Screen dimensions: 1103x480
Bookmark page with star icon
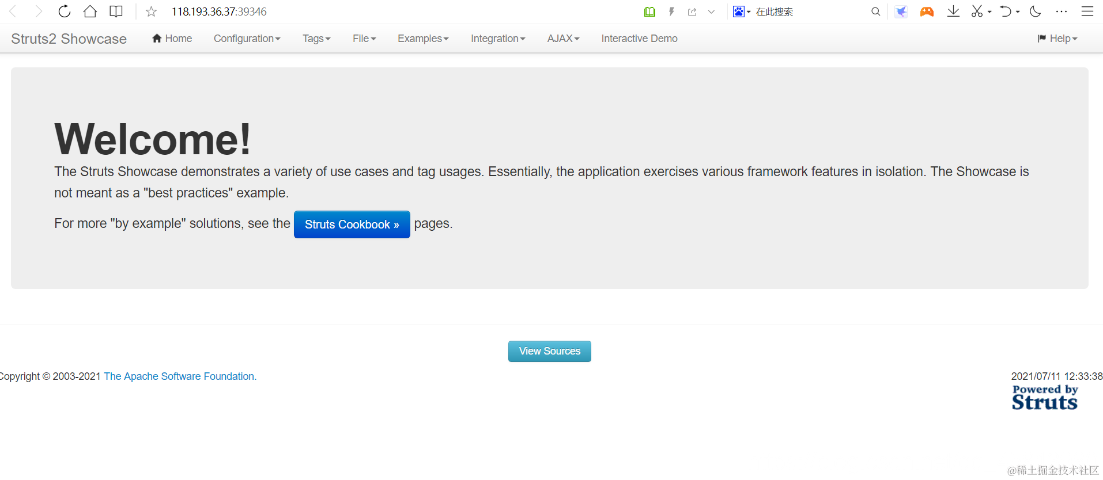pos(151,12)
